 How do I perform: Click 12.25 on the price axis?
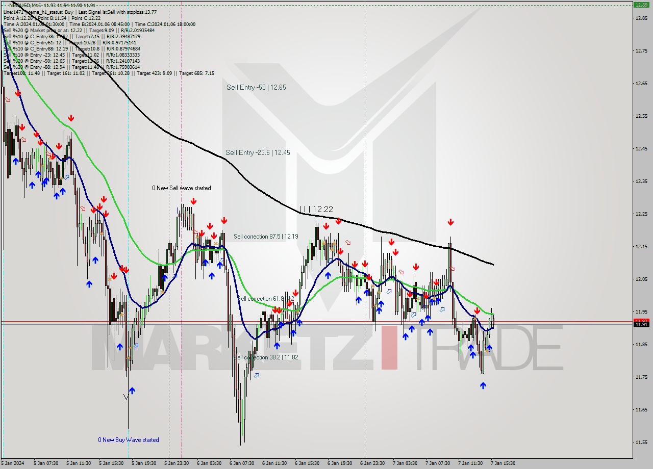[641, 214]
